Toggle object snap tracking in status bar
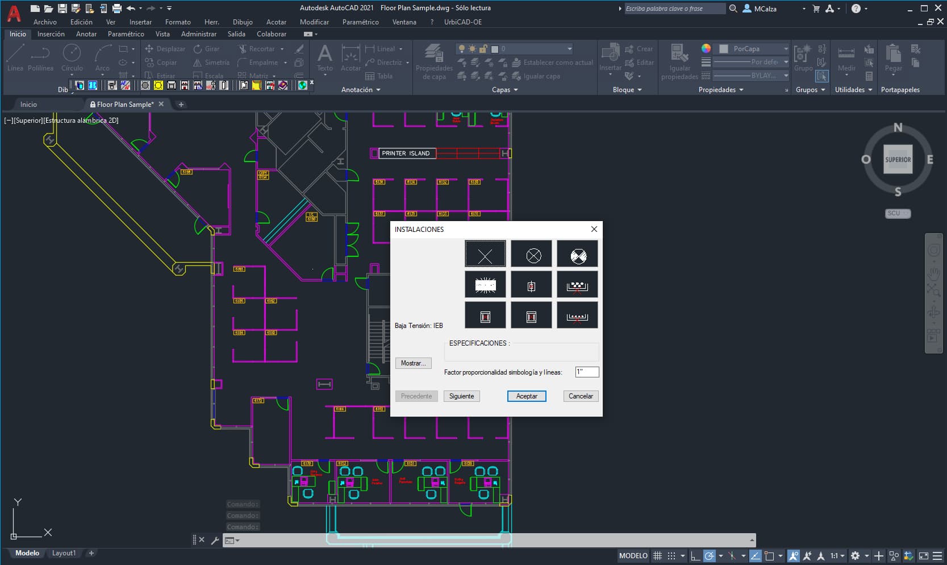The width and height of the screenshot is (947, 565). (x=755, y=555)
